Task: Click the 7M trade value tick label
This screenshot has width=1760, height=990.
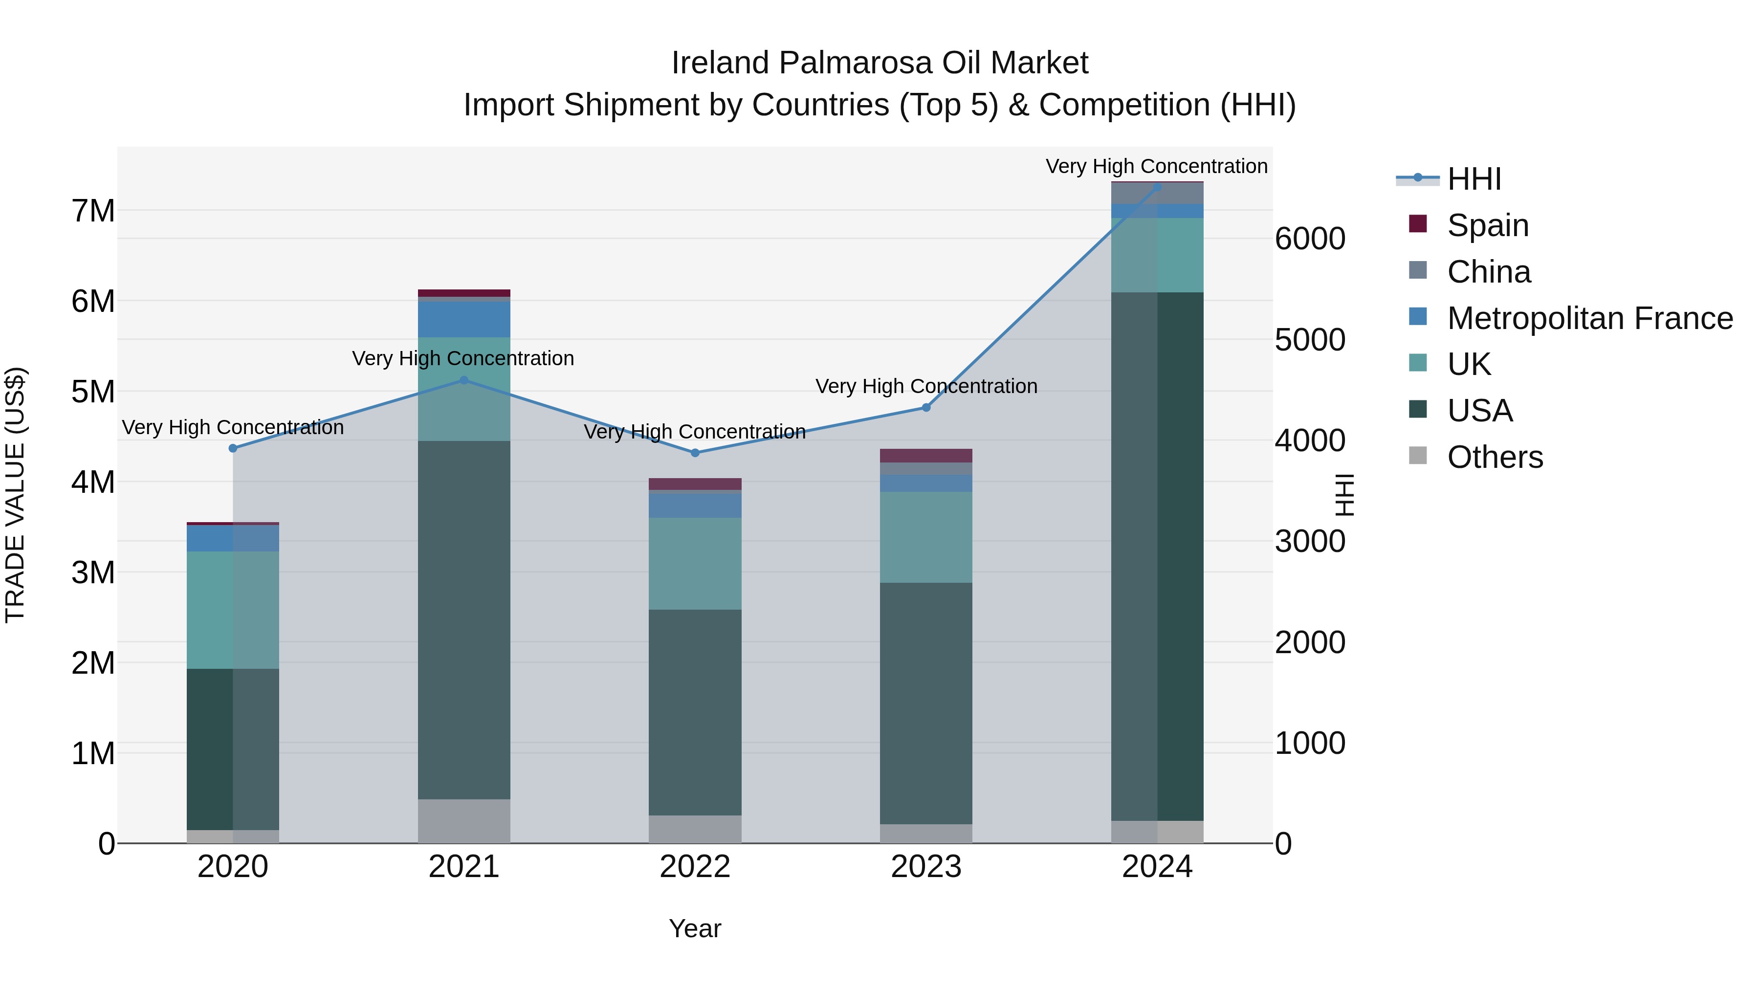Action: [x=93, y=211]
